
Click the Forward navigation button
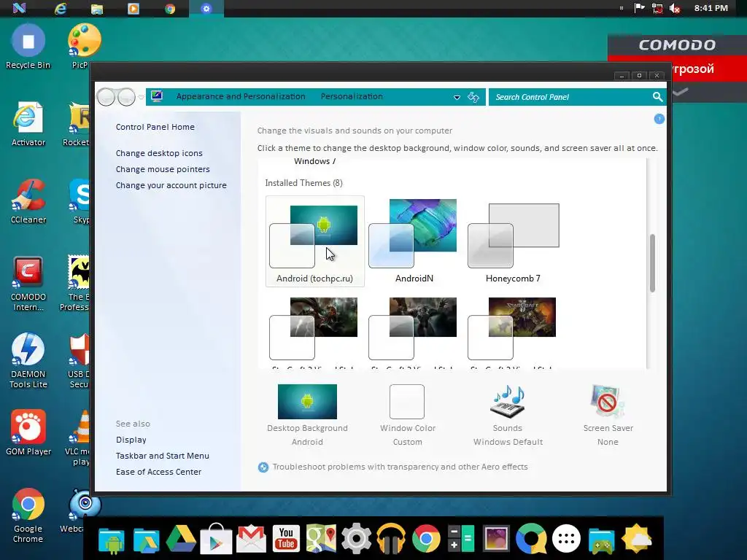click(x=126, y=97)
